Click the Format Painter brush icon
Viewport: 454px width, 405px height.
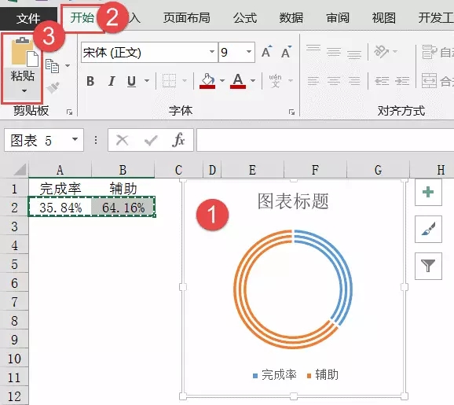click(x=53, y=87)
